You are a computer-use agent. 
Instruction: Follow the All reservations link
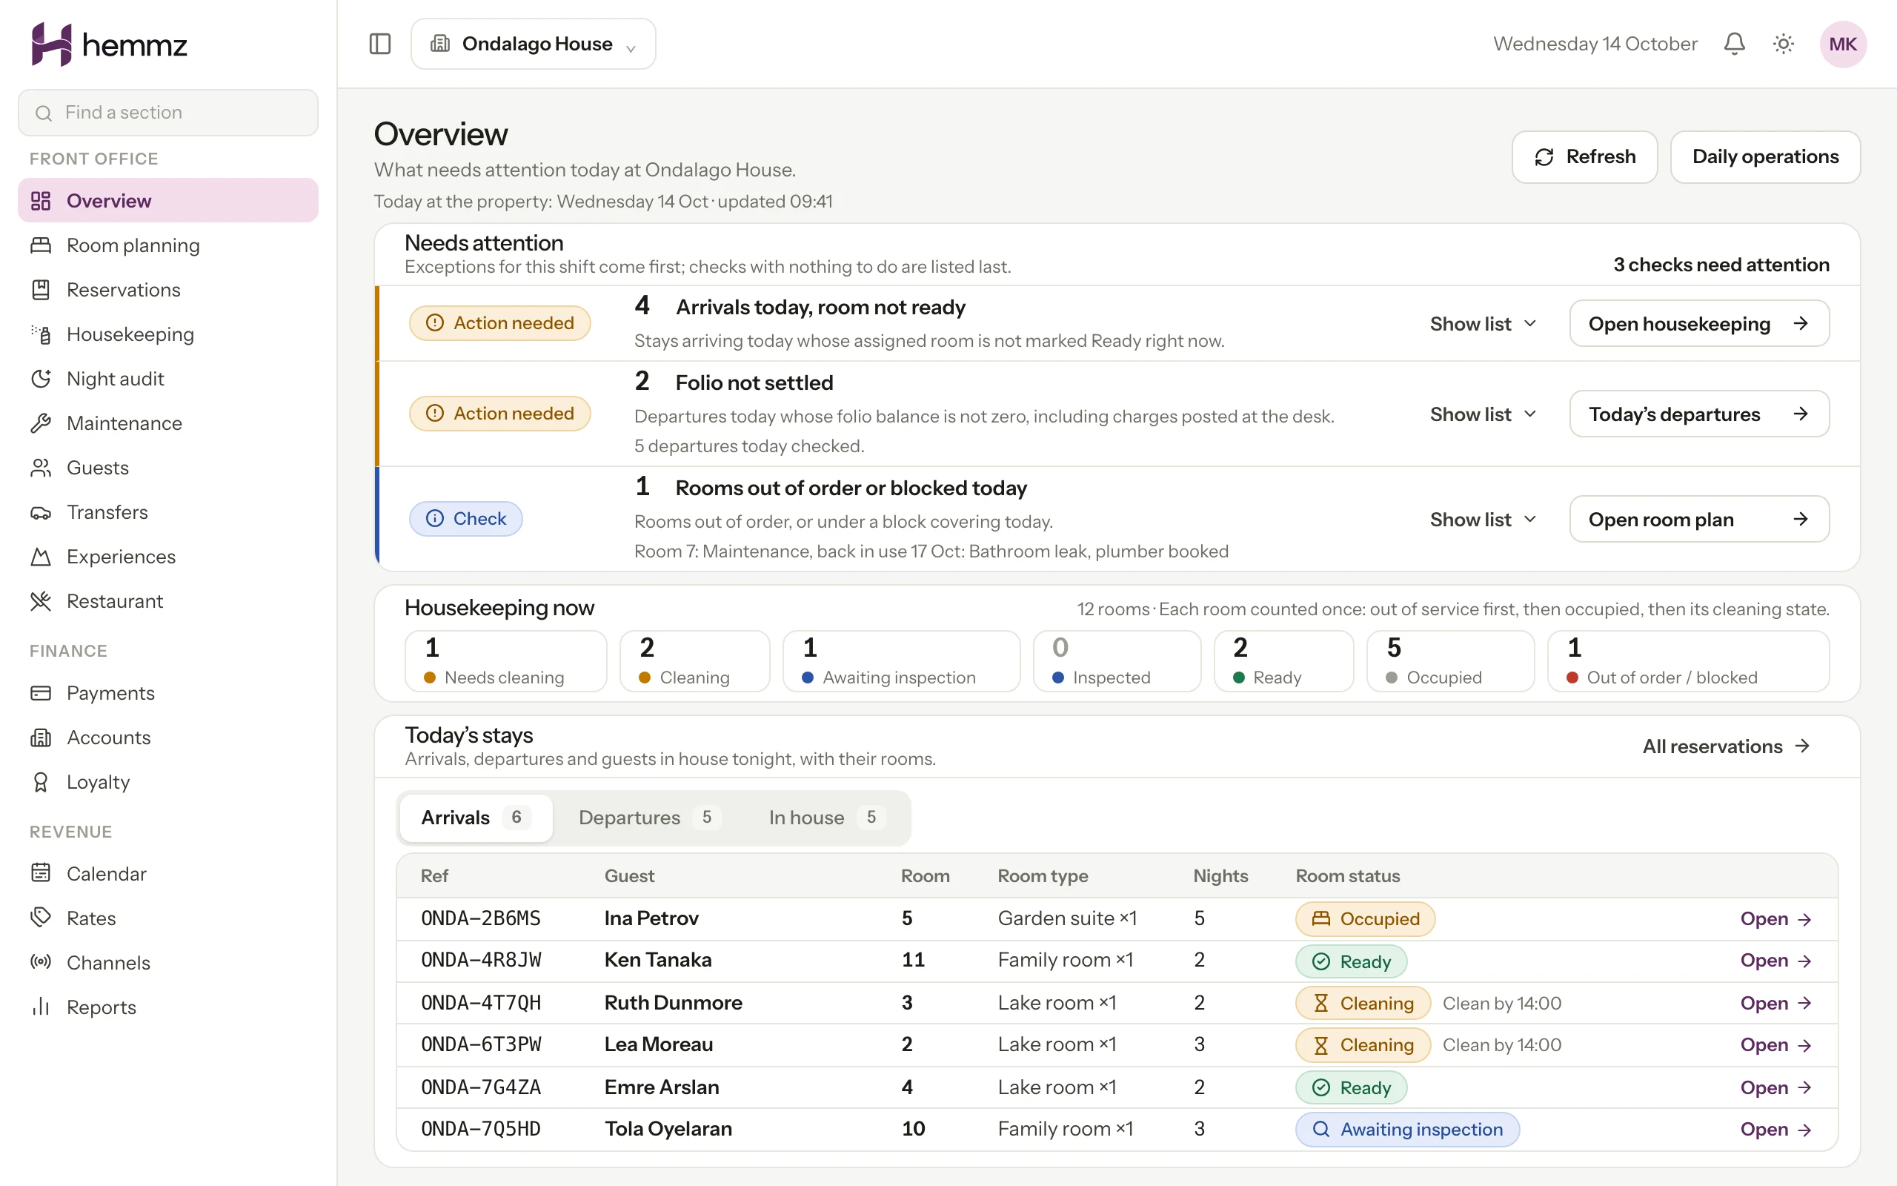pos(1726,746)
